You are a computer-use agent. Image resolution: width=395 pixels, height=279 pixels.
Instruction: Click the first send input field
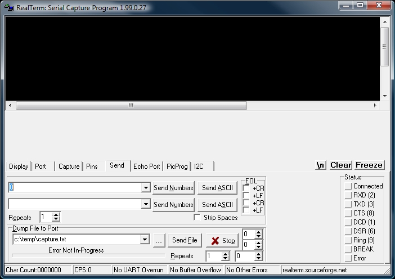pyautogui.click(x=75, y=188)
